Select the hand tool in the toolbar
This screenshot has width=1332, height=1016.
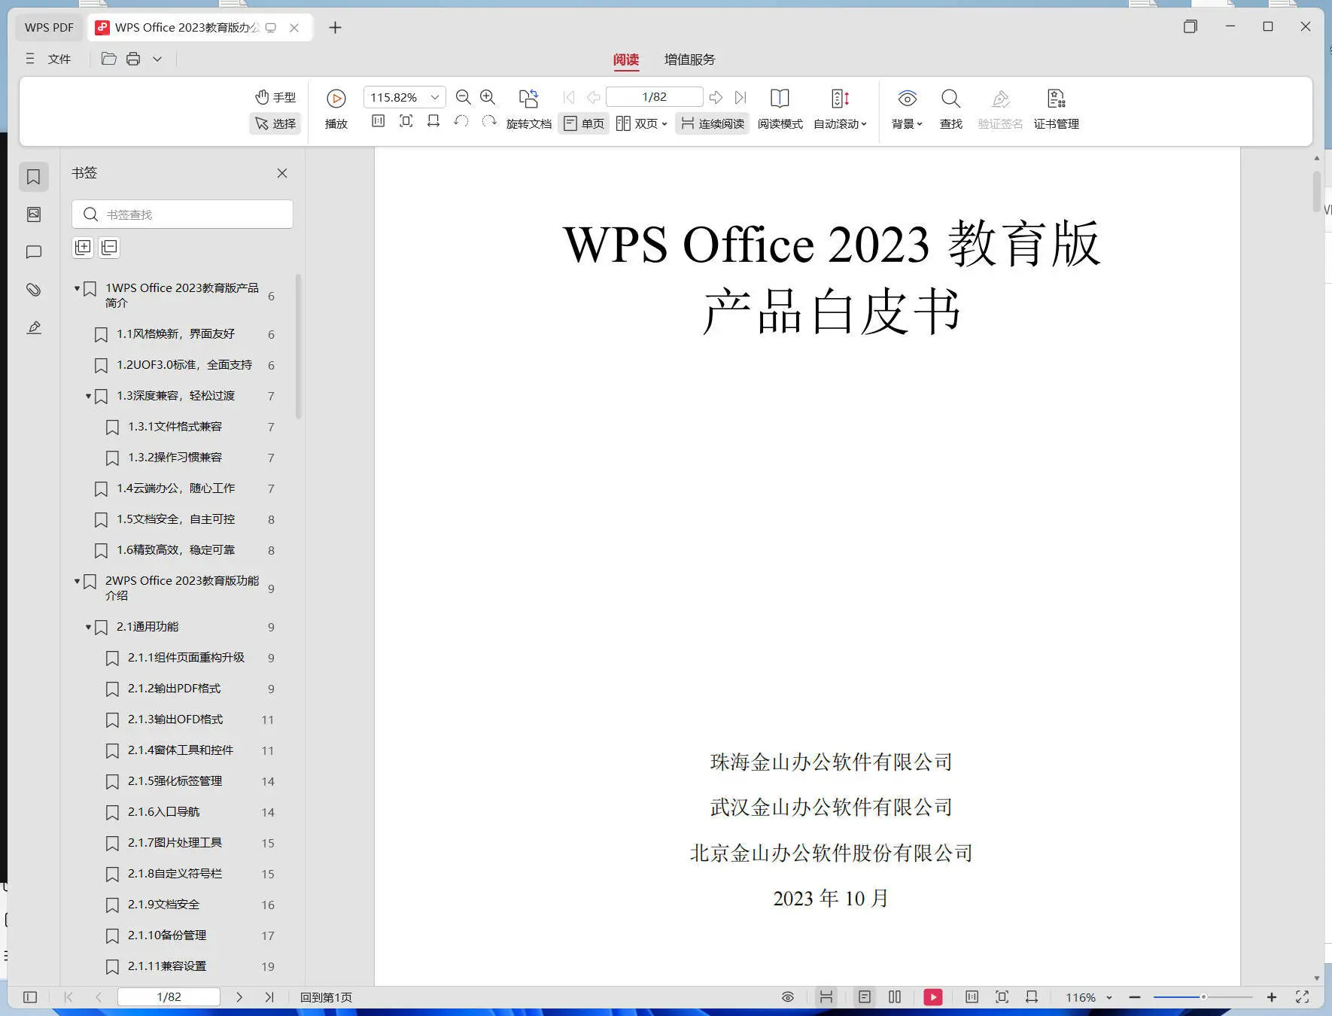click(x=275, y=96)
